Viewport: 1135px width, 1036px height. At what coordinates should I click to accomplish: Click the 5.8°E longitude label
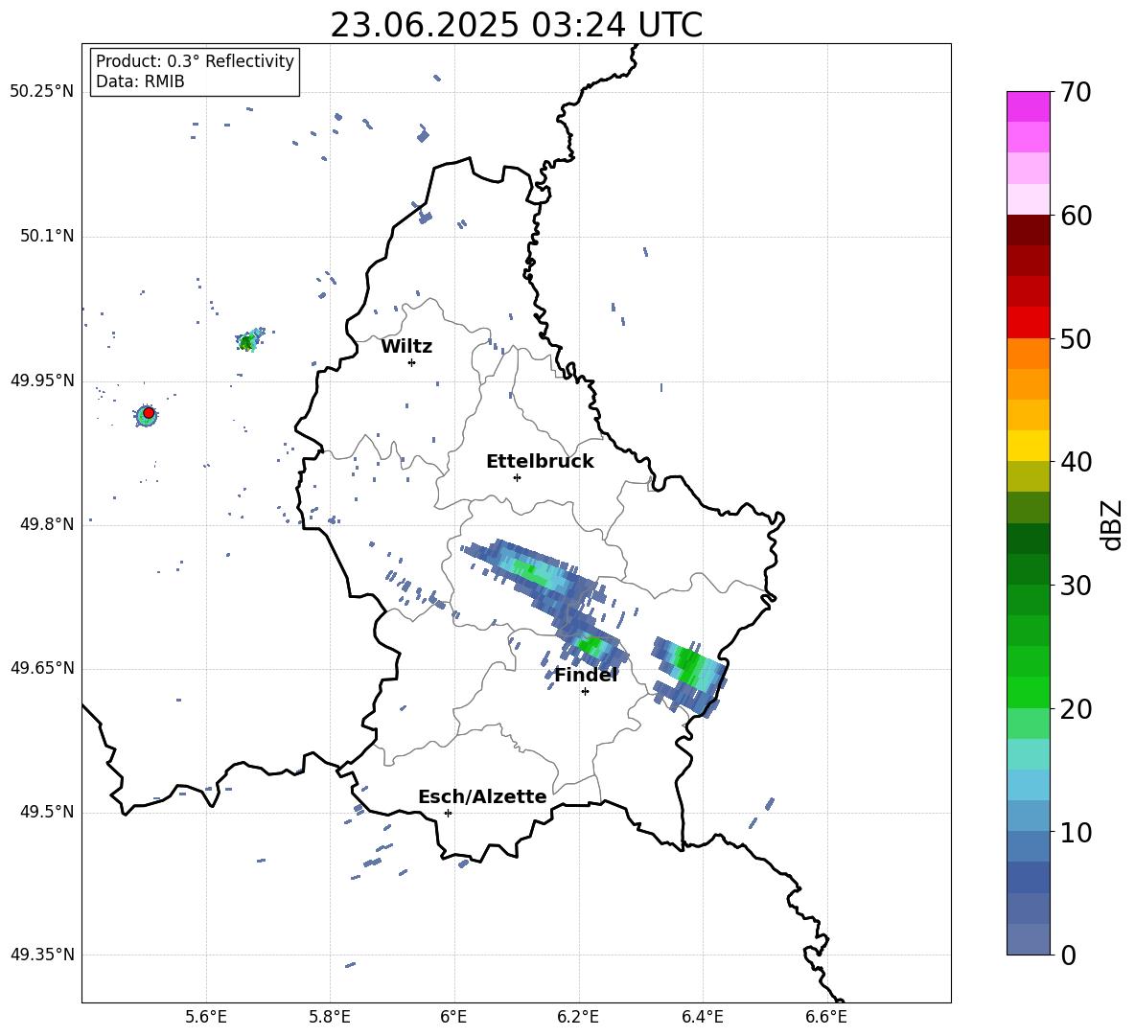click(x=330, y=1017)
